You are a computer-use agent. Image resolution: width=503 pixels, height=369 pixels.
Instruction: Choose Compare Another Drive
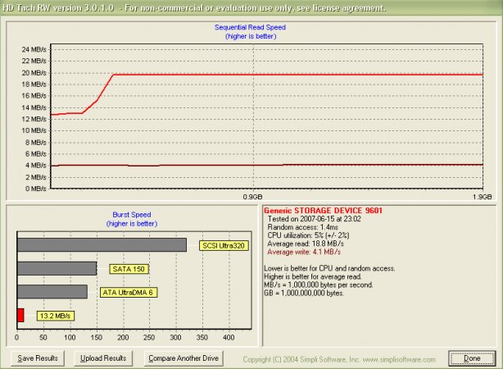tap(184, 358)
